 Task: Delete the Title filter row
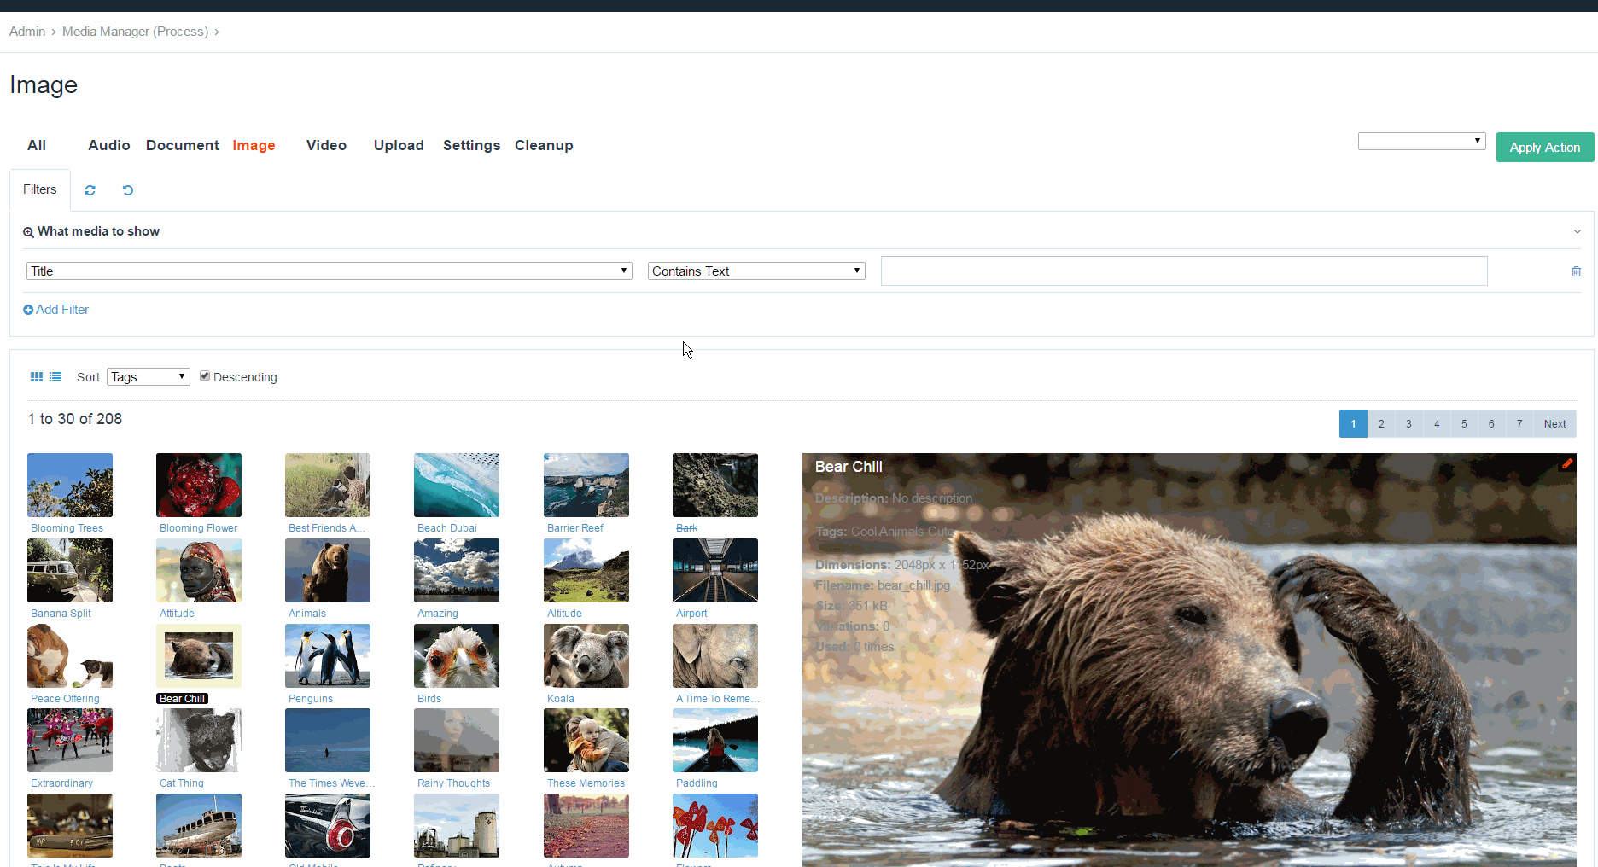(x=1576, y=271)
